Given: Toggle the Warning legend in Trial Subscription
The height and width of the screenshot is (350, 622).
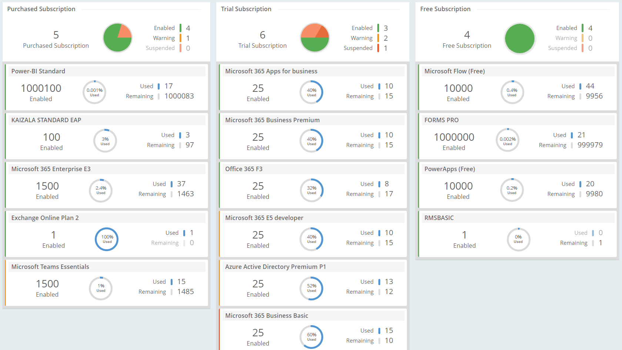Looking at the screenshot, I should (x=362, y=38).
